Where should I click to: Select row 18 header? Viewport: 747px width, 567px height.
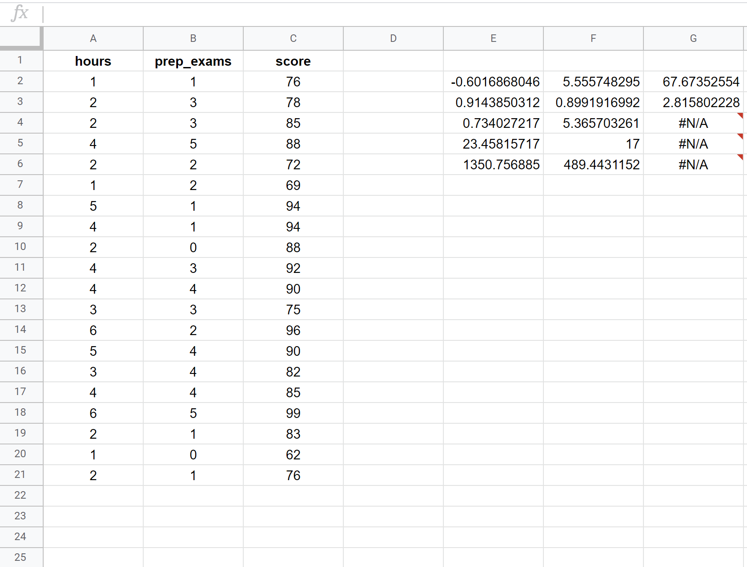(x=21, y=413)
